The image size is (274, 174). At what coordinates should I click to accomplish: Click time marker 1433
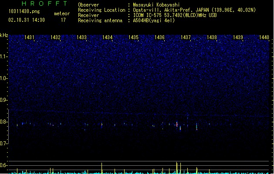coord(81,37)
